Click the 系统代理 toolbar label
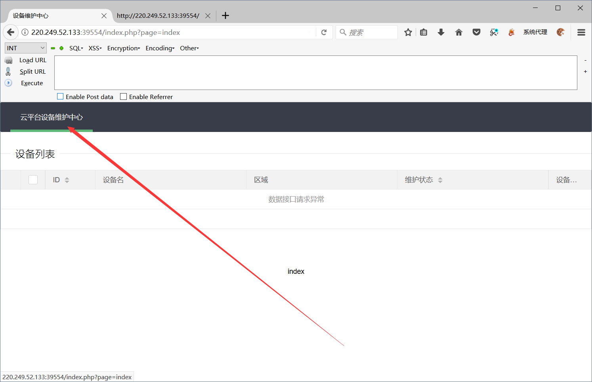The image size is (592, 382). coord(535,32)
